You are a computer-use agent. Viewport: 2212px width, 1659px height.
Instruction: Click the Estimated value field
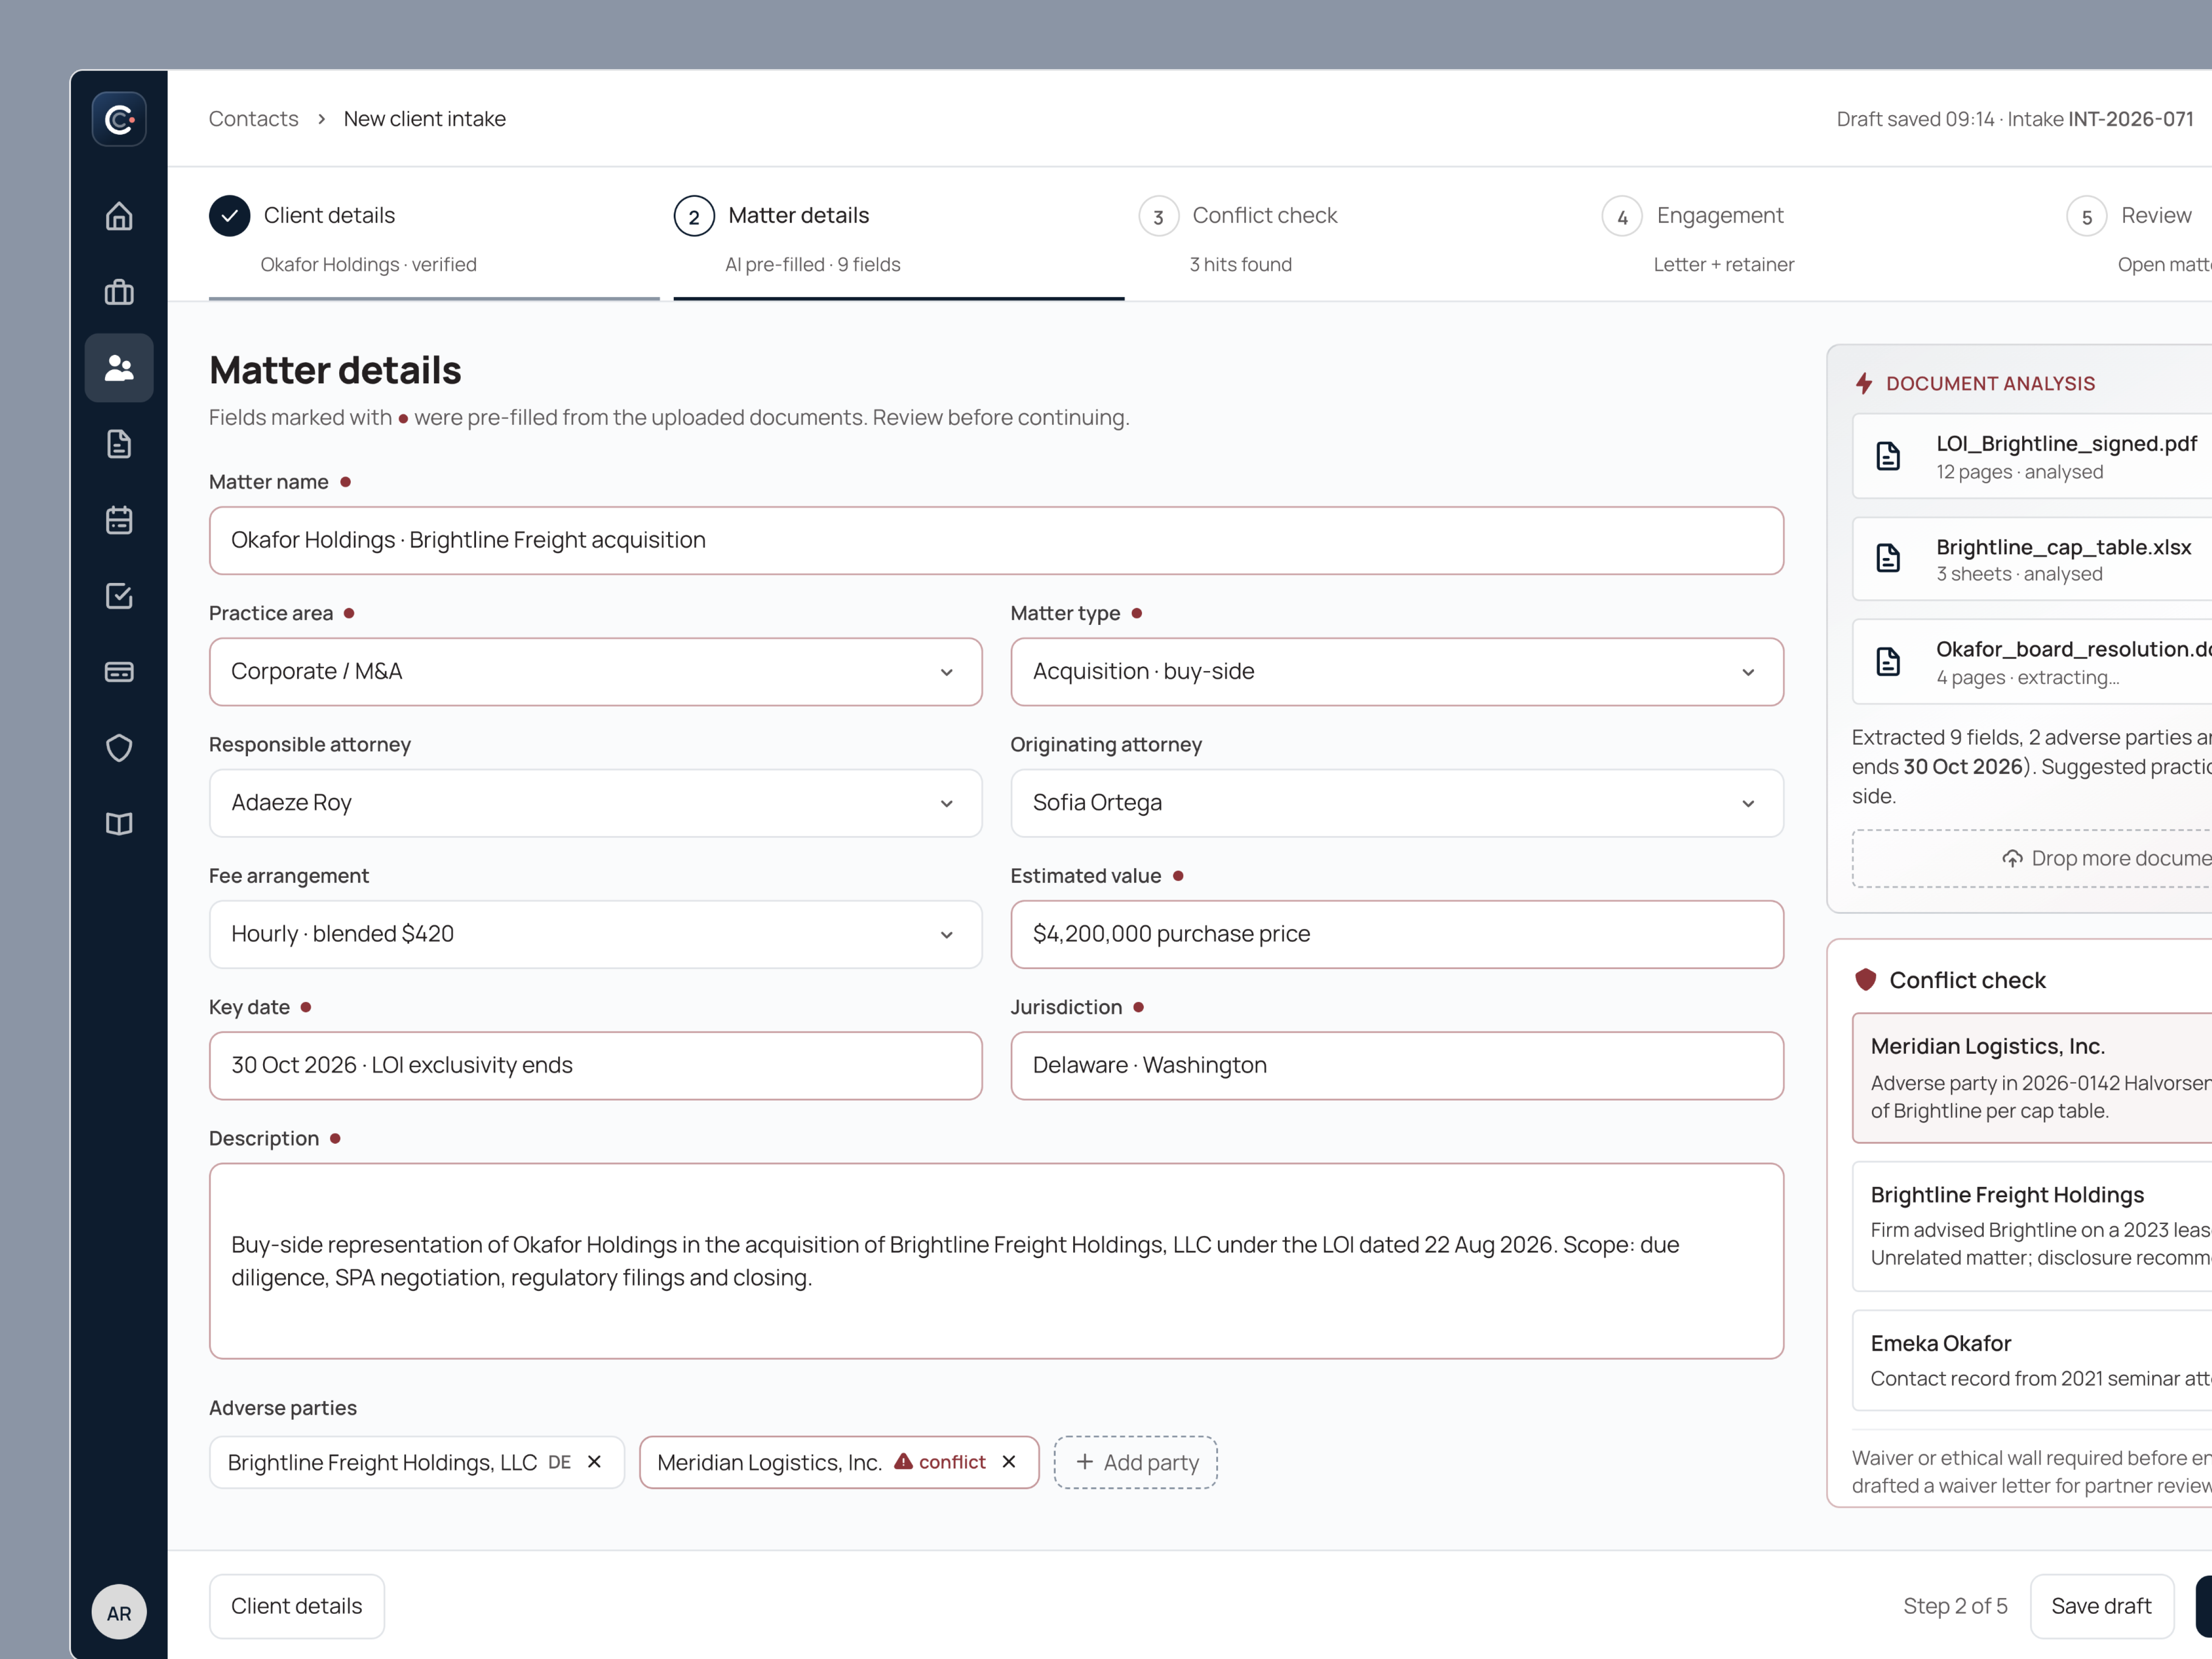pos(1397,934)
